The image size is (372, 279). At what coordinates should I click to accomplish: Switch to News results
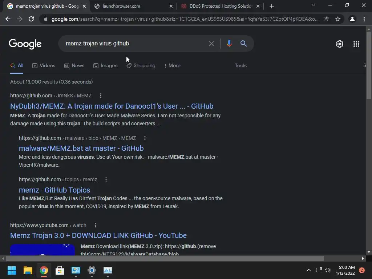pyautogui.click(x=74, y=66)
